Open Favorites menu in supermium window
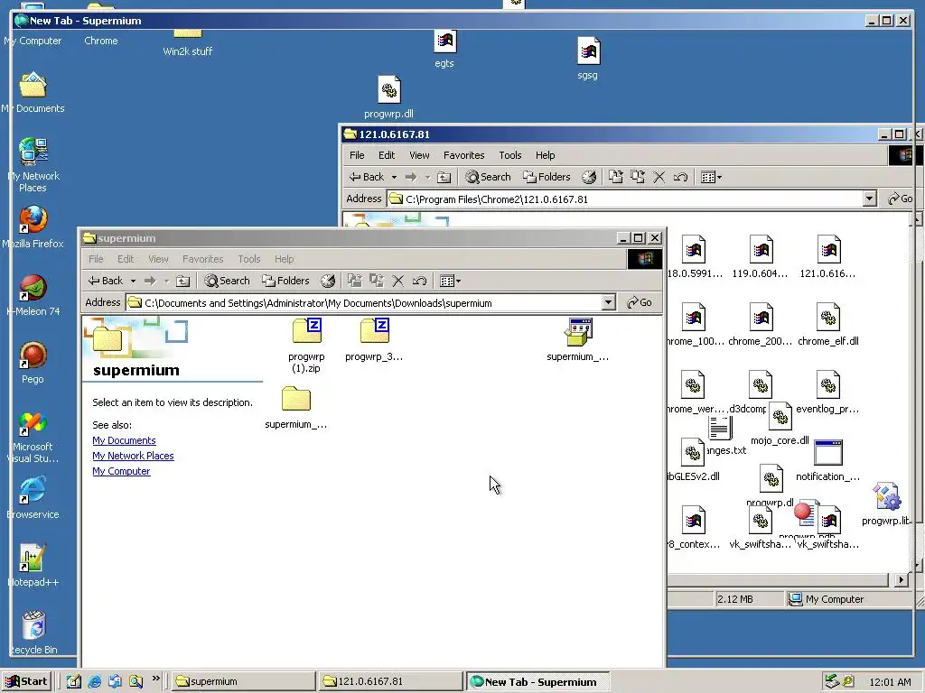This screenshot has height=693, width=925. (x=203, y=259)
